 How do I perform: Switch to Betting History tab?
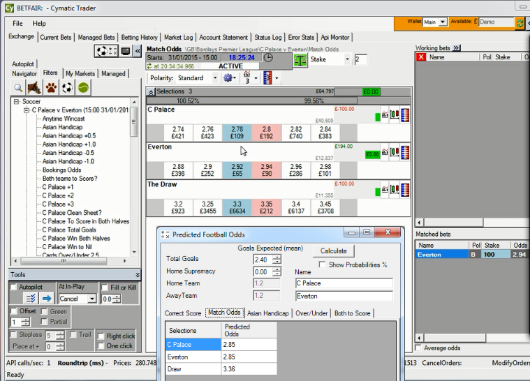[139, 38]
